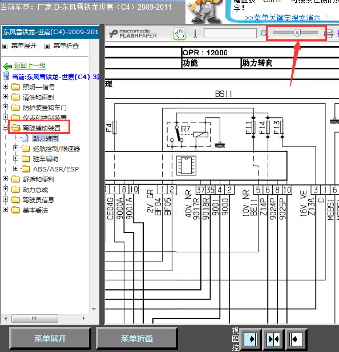Click the view control center-split button

pyautogui.click(x=273, y=338)
